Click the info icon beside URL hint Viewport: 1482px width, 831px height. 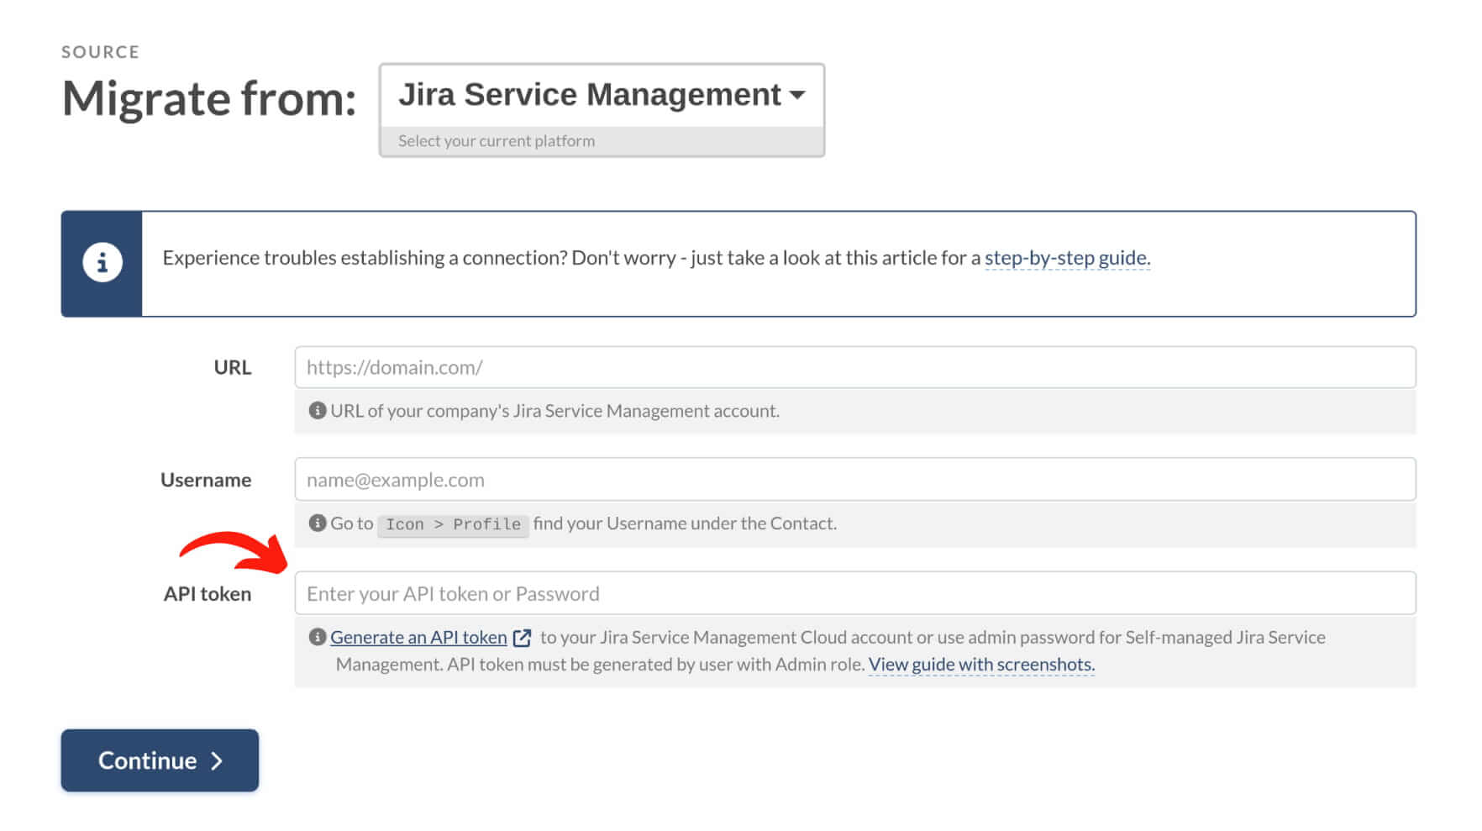pyautogui.click(x=318, y=411)
